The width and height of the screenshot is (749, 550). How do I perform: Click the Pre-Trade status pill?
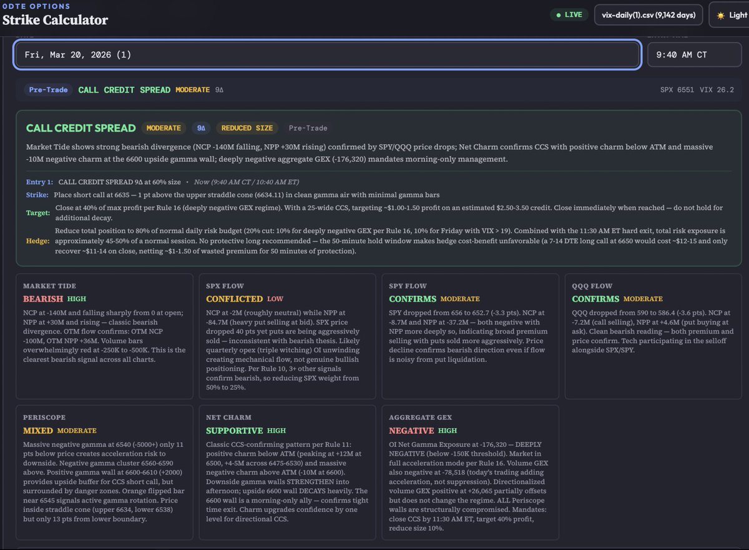(47, 89)
